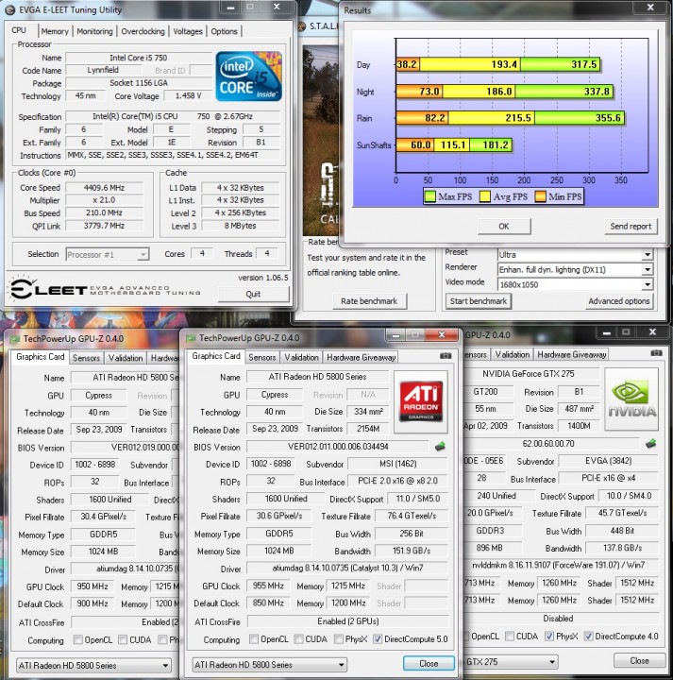Open Validation tab in middle GPU-Z window
The image size is (673, 680).
click(x=301, y=357)
